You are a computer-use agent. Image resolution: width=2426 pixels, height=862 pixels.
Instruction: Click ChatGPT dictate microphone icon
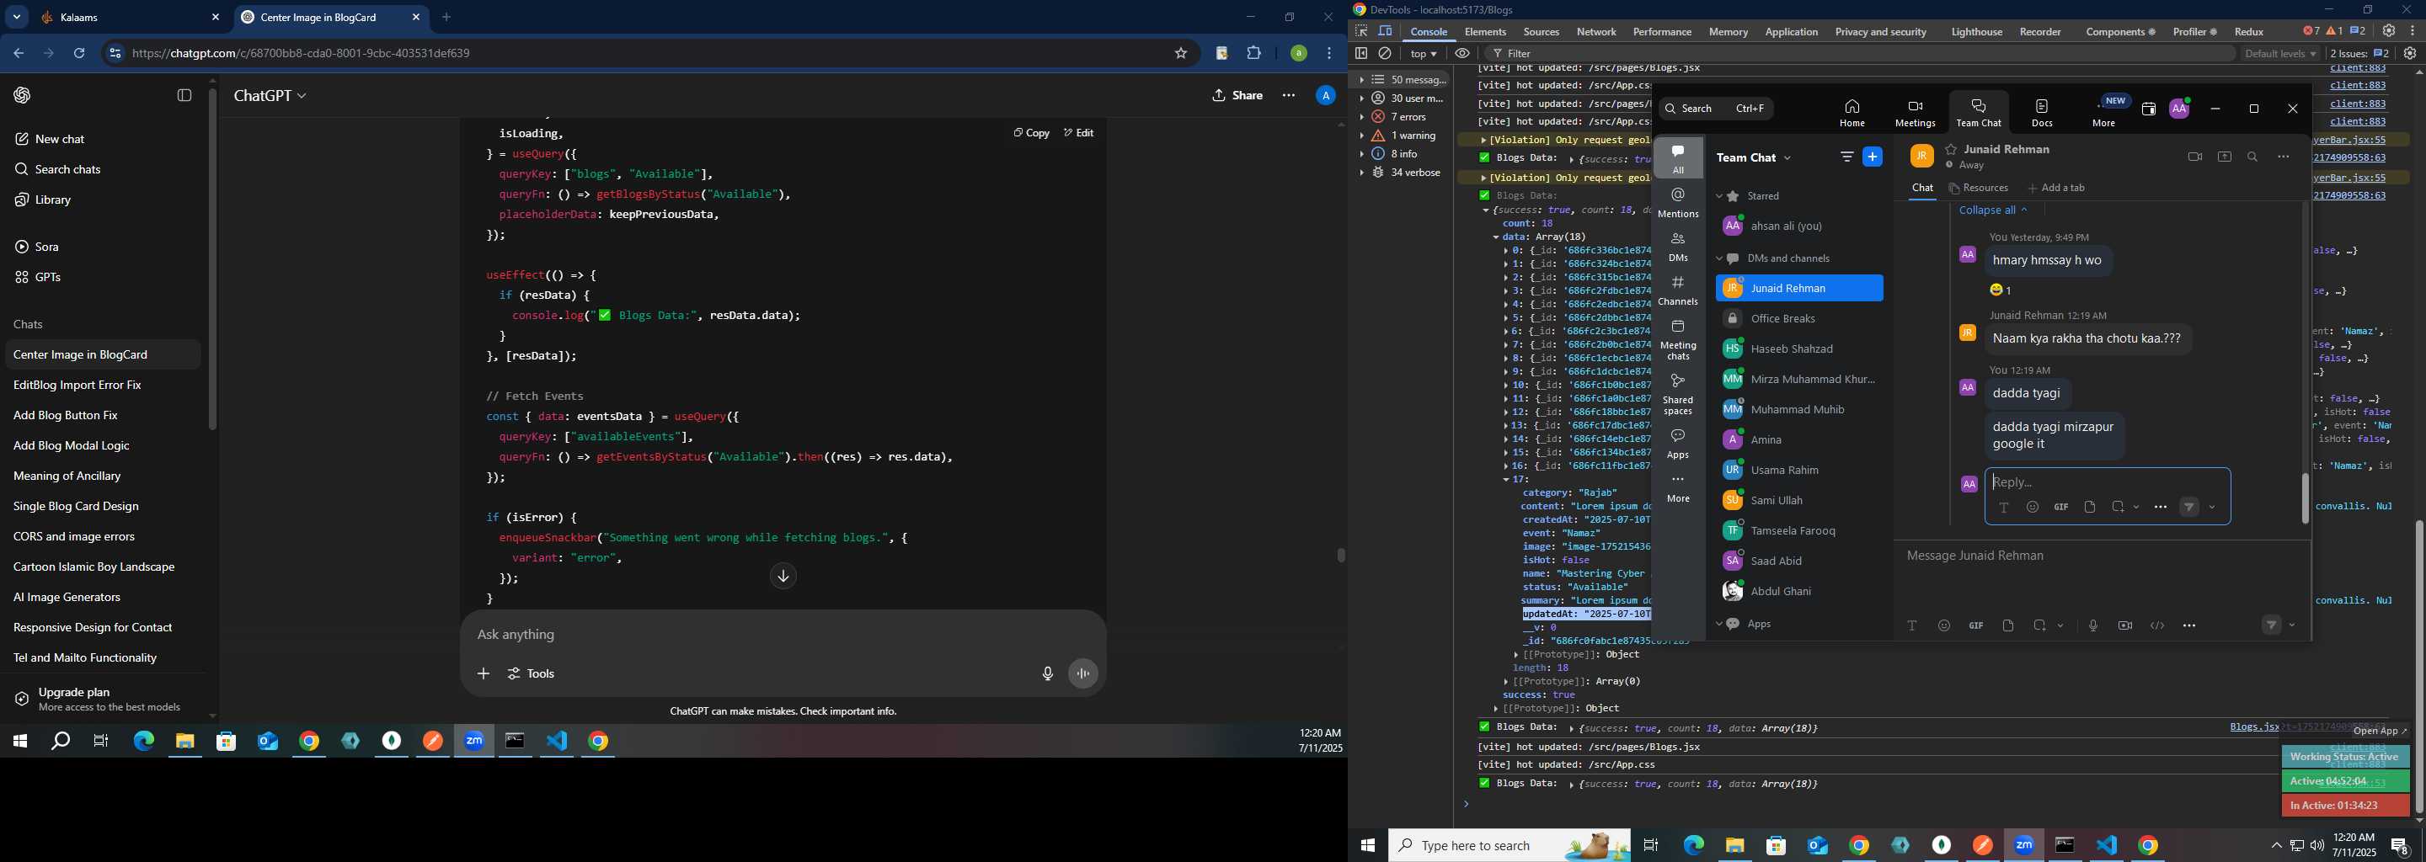[x=1047, y=673]
